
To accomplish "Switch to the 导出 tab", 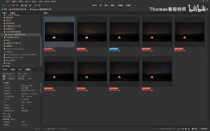I will [20, 70].
